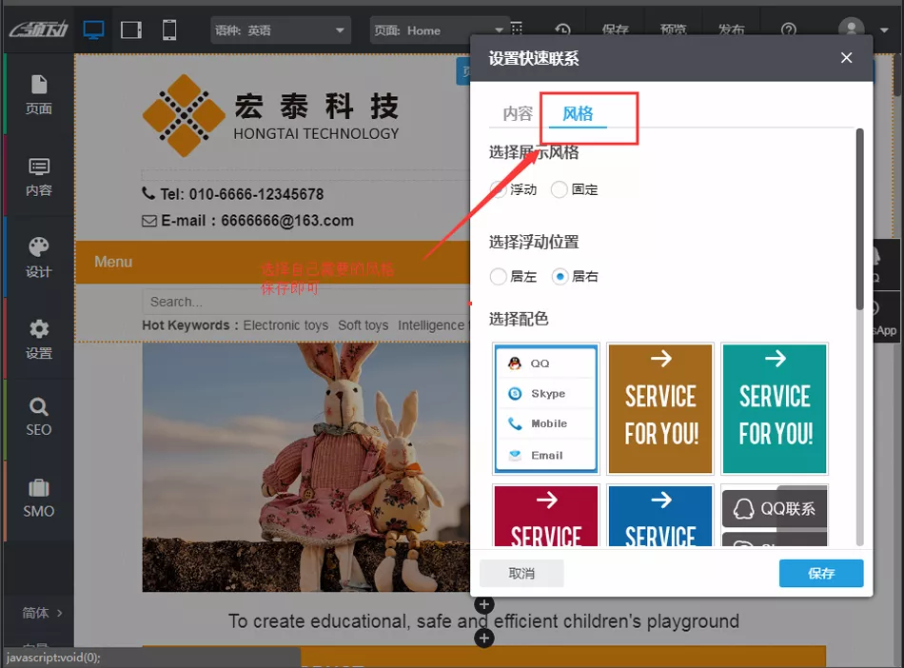Click 保存 button in the dialog
The height and width of the screenshot is (668, 904).
[x=820, y=574]
